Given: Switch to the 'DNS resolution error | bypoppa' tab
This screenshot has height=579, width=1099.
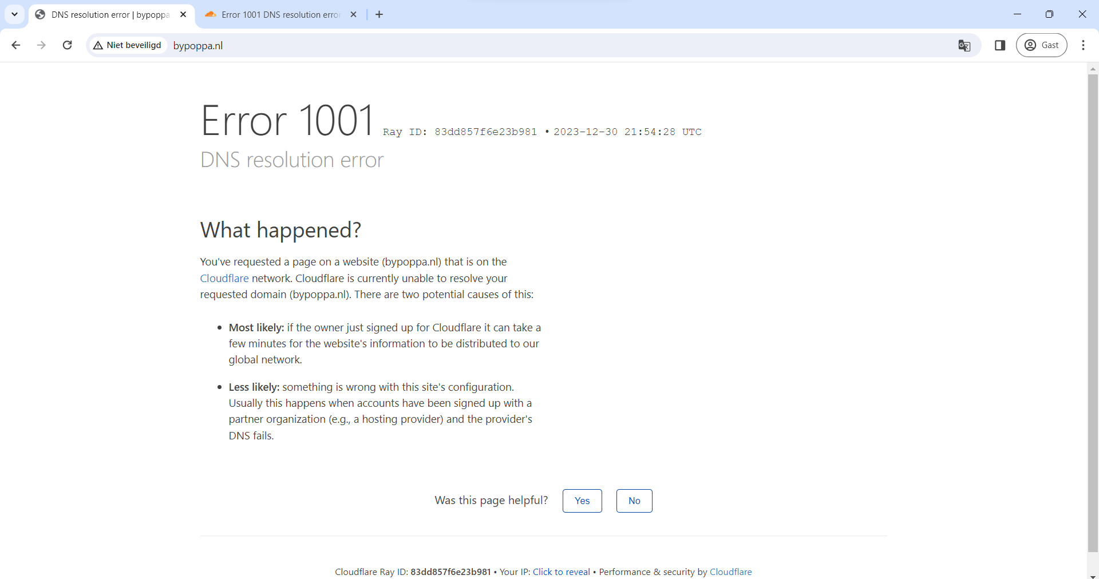Looking at the screenshot, I should point(110,15).
